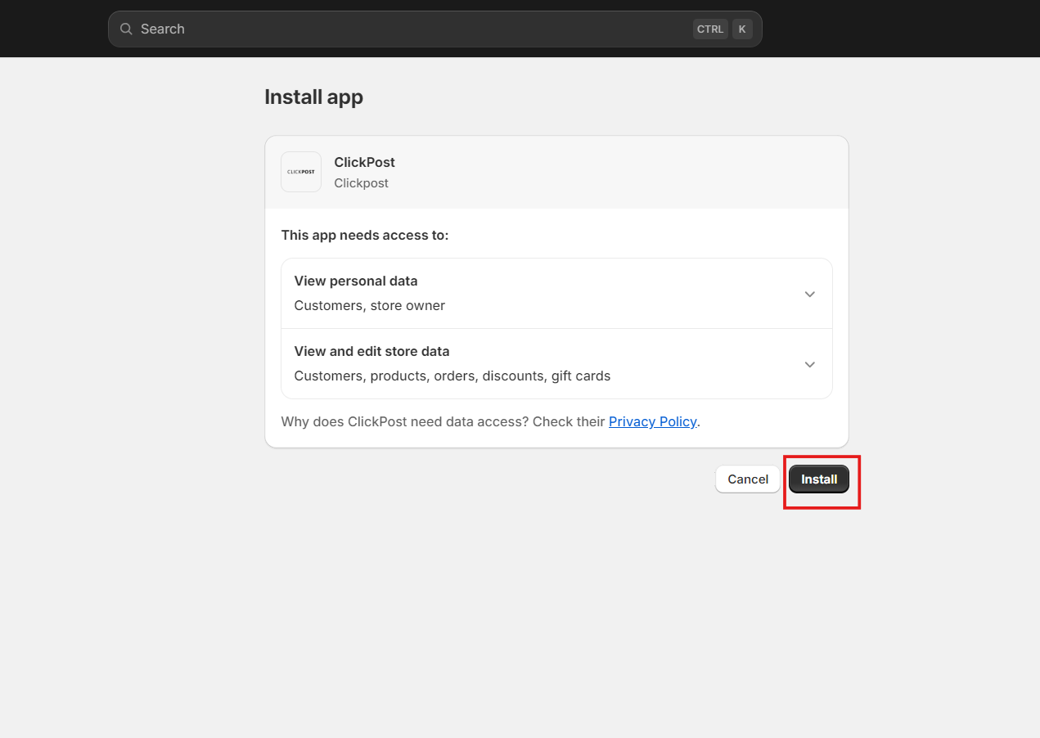
Task: Open the ClickPost app logo
Action: point(301,172)
